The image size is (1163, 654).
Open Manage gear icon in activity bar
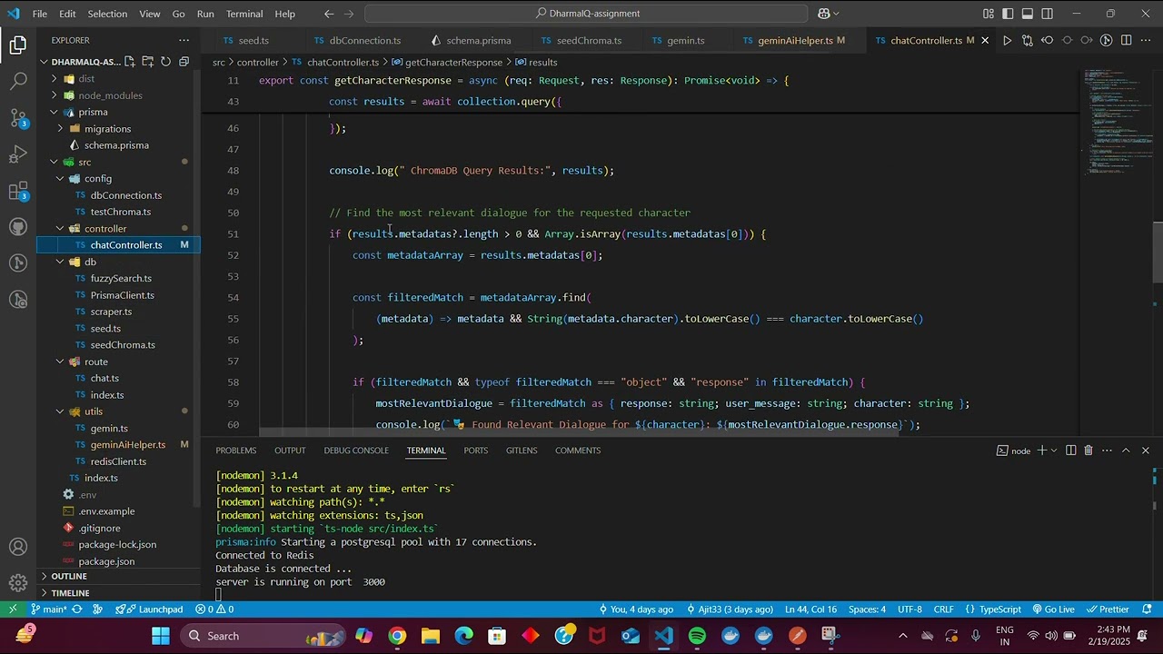(x=18, y=583)
